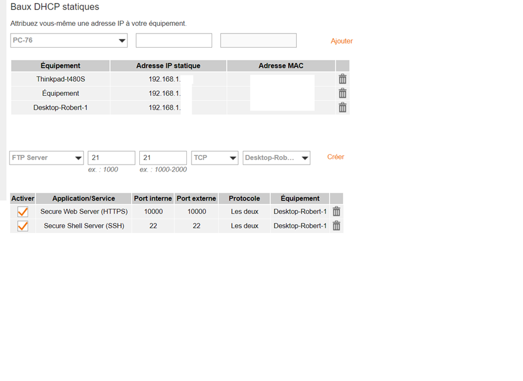Delete the Secure Web Server (HTTPS) rule
Image resolution: width=523 pixels, height=381 pixels.
tap(336, 212)
